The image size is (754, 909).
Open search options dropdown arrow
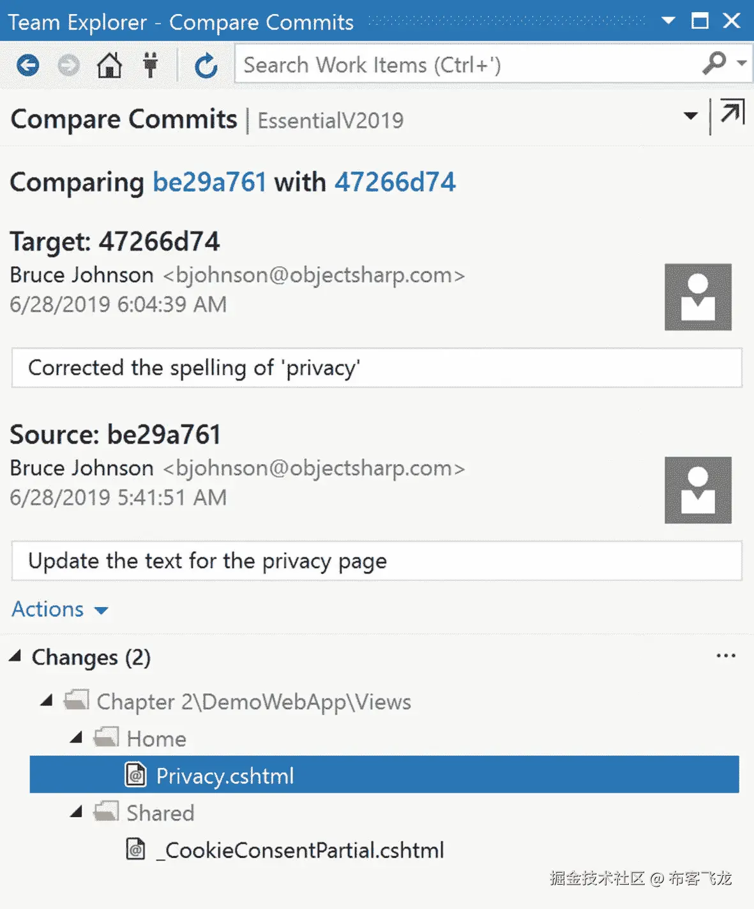click(x=741, y=63)
